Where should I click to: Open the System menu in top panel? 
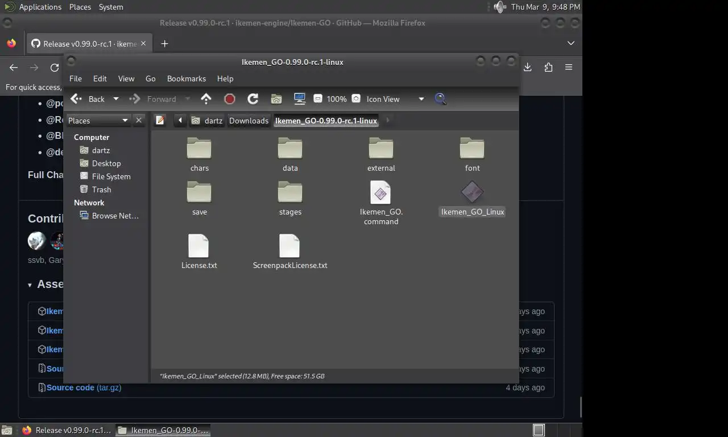click(111, 7)
